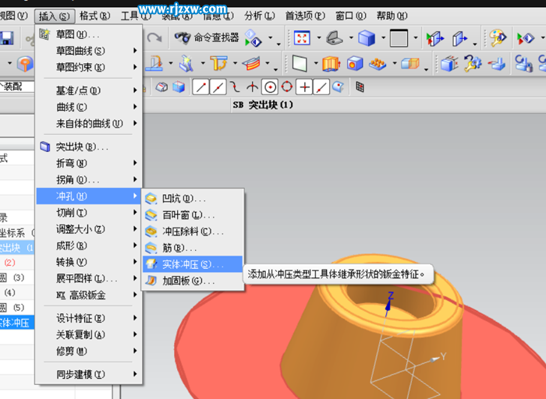Toggle quadrant point snap option

point(287,87)
